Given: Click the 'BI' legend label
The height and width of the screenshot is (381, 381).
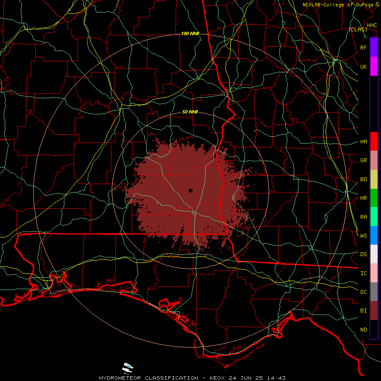Looking at the screenshot, I should tap(363, 311).
